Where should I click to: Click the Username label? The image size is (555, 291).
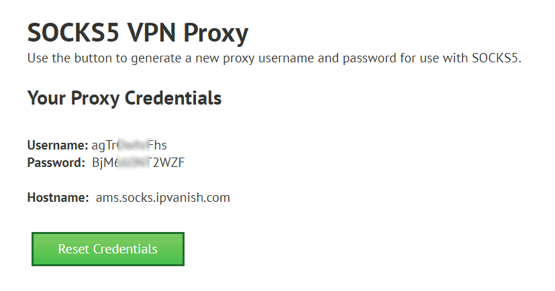click(x=58, y=145)
